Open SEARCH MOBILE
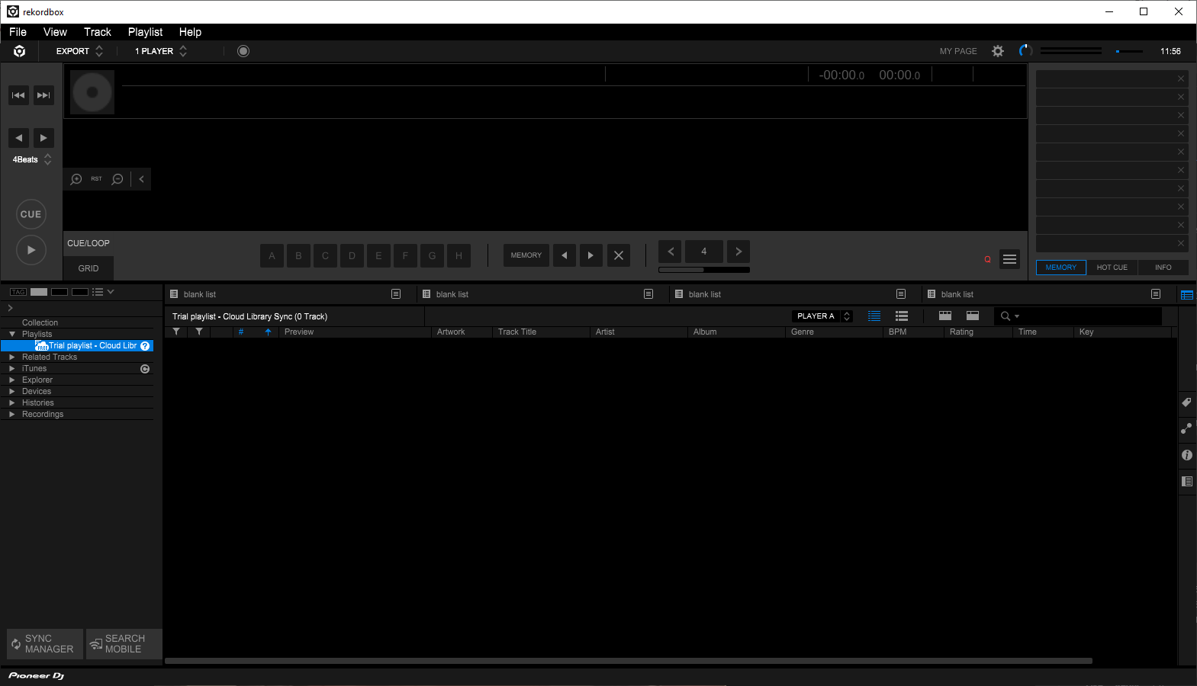The width and height of the screenshot is (1197, 686). pyautogui.click(x=124, y=644)
